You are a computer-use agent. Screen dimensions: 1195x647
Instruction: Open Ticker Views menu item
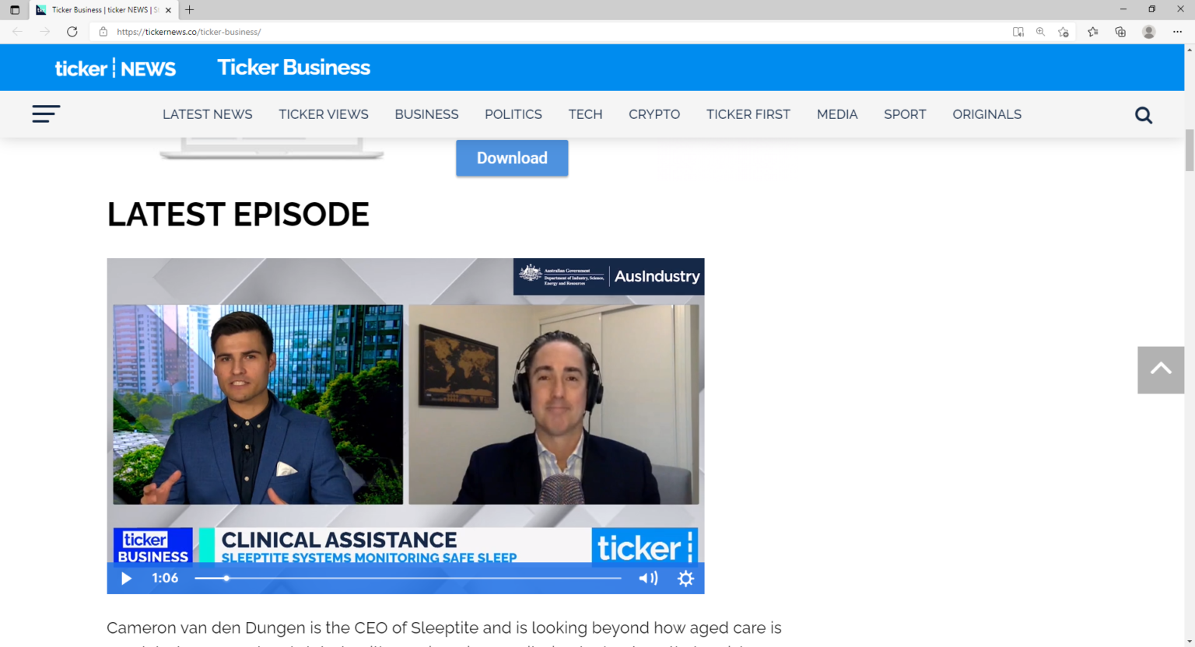point(324,114)
